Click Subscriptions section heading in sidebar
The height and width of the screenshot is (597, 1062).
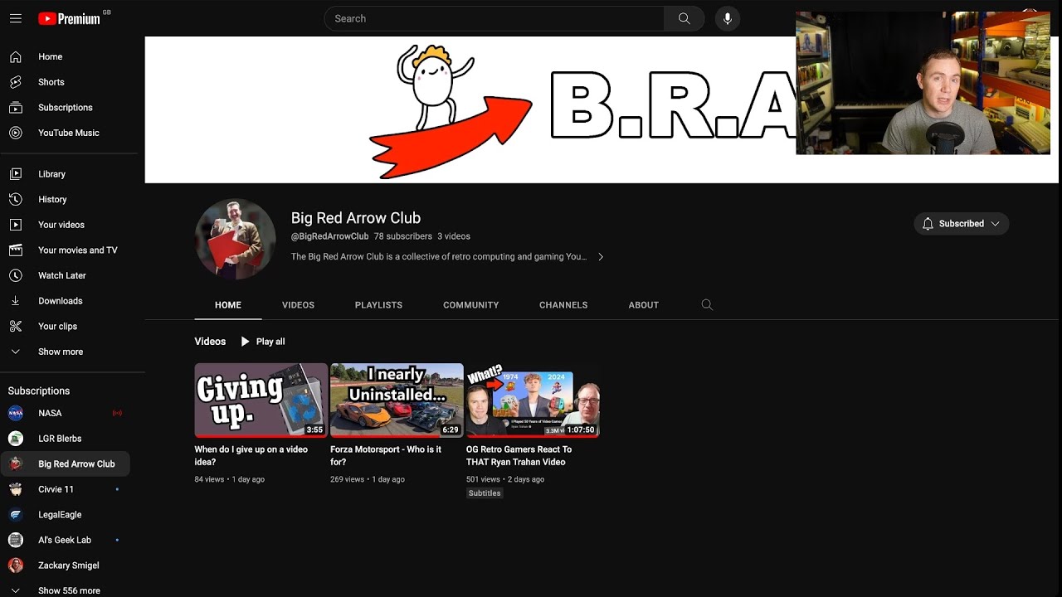click(39, 391)
